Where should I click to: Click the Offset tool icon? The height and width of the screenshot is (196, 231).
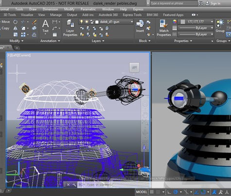(34, 35)
